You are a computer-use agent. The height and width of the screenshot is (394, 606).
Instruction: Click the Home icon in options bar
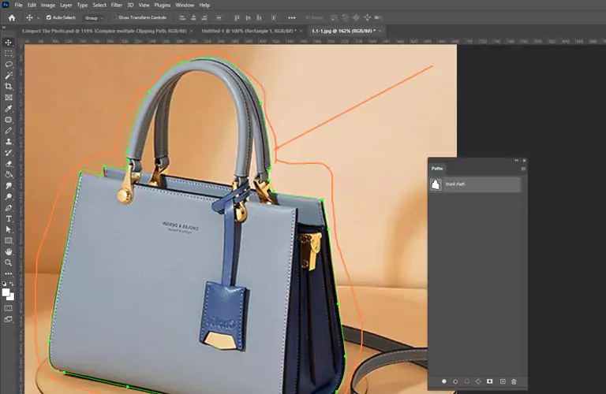click(11, 17)
